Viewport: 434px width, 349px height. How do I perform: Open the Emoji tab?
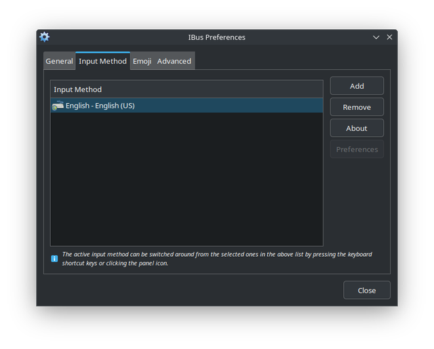(142, 61)
